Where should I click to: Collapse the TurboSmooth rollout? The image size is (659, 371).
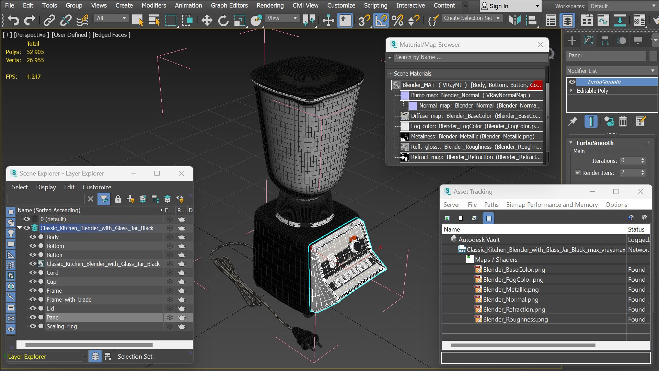[x=571, y=143]
